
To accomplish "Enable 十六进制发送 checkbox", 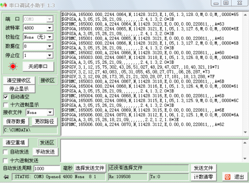I will (5, 160).
